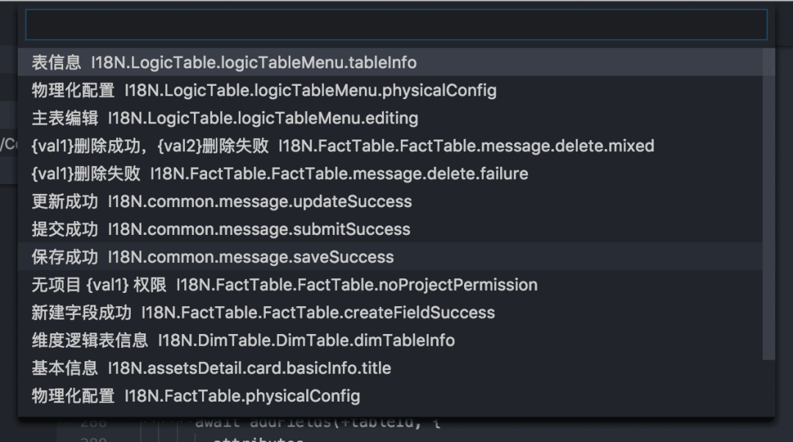Pick the 提交成功 submitSuccess entry
Image resolution: width=793 pixels, height=442 pixels.
pyautogui.click(x=221, y=230)
